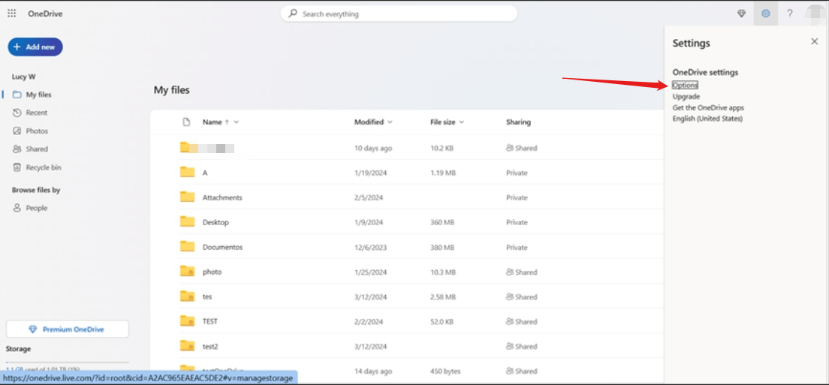The image size is (829, 385).
Task: Click the 1/19/2024 modified date
Action: coord(371,173)
